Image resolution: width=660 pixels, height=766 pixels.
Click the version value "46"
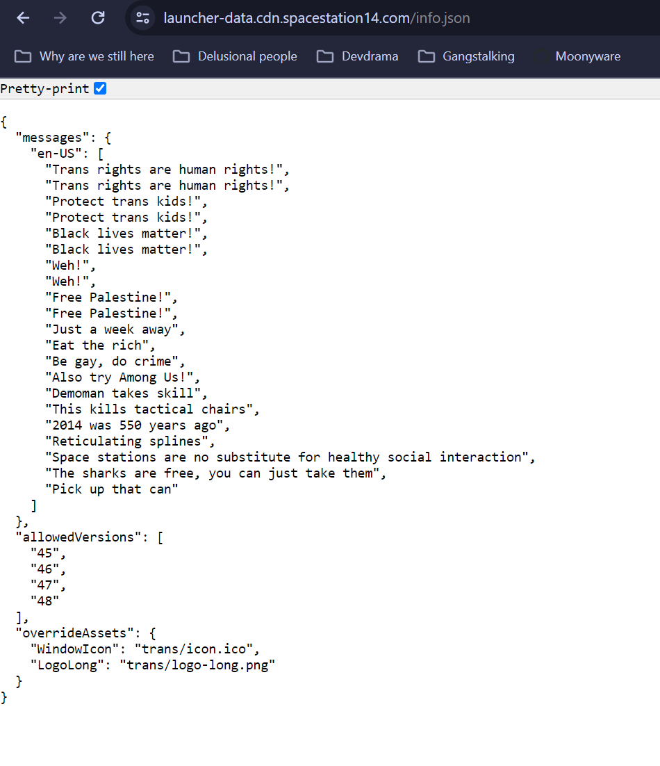point(44,569)
